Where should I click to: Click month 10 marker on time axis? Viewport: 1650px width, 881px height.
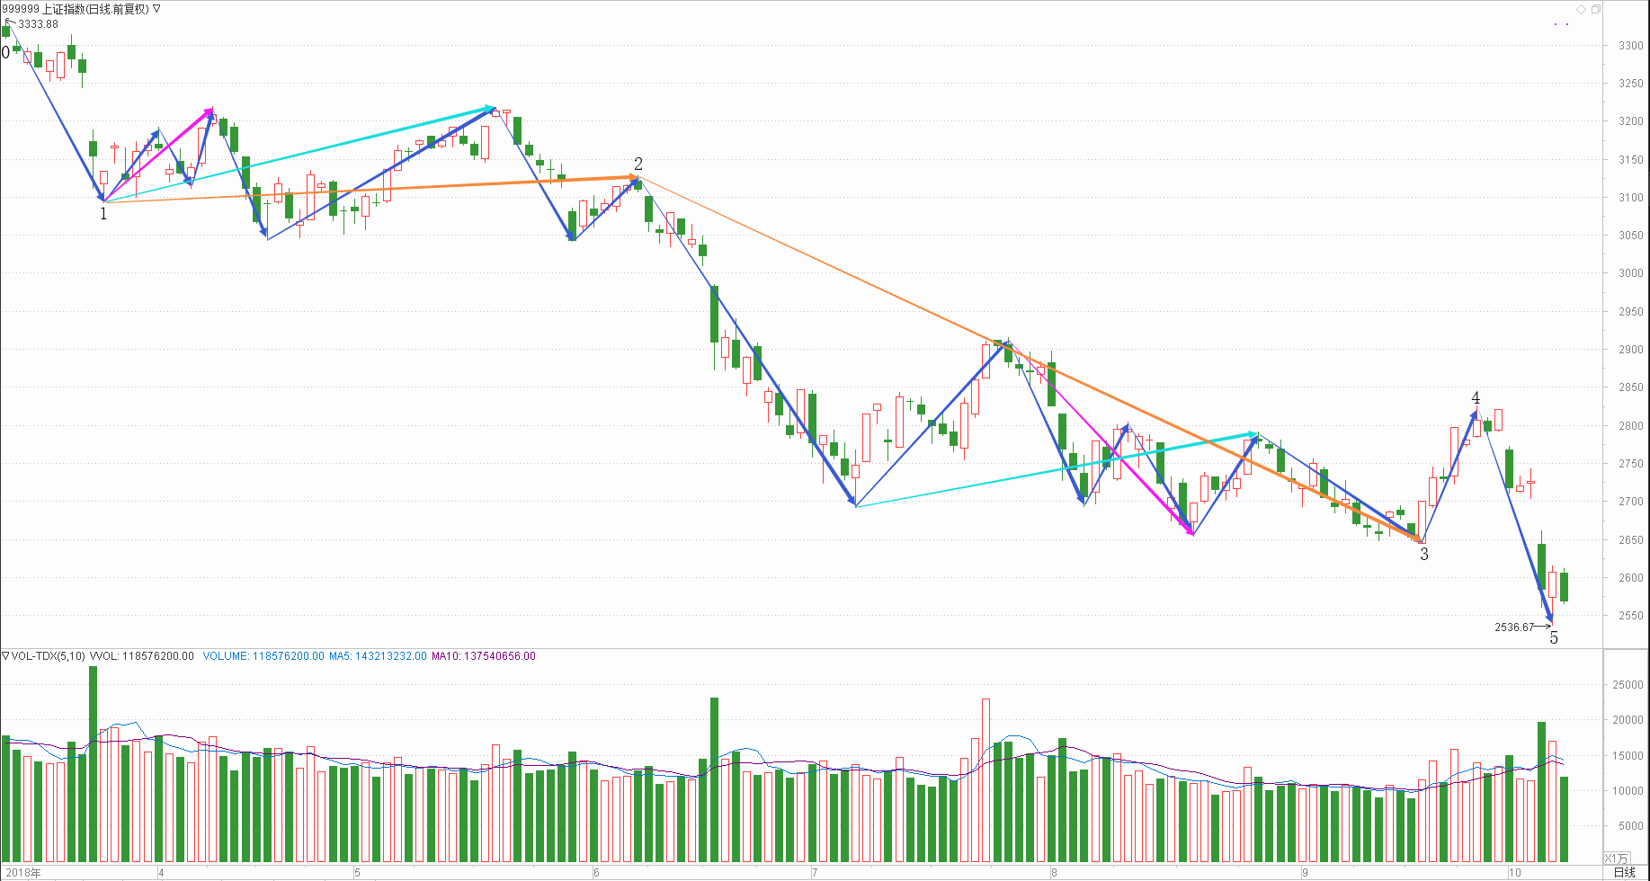pos(1515,873)
